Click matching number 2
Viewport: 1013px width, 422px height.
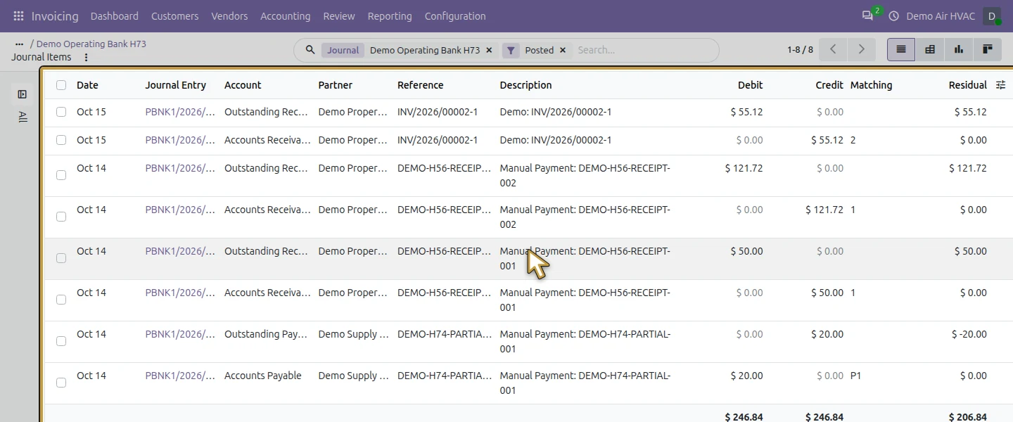(x=853, y=140)
